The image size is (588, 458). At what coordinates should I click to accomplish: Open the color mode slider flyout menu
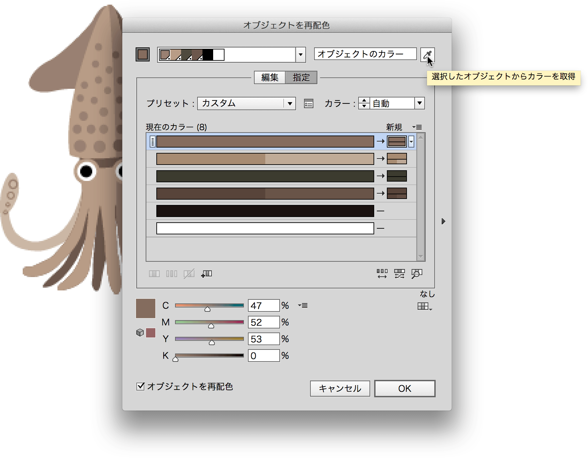click(x=303, y=305)
